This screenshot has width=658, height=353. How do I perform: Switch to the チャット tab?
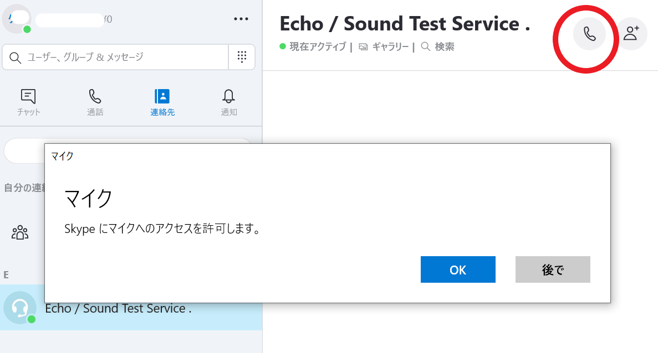[28, 102]
